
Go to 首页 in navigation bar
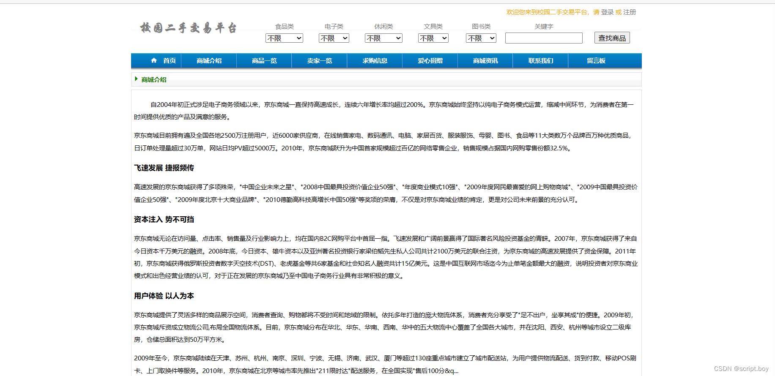(x=170, y=61)
